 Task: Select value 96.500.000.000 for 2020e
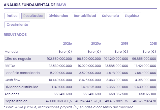point(89,59)
